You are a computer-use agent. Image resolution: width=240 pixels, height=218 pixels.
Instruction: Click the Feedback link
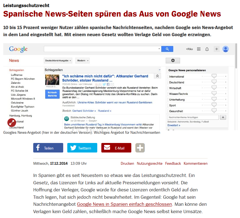173,163
